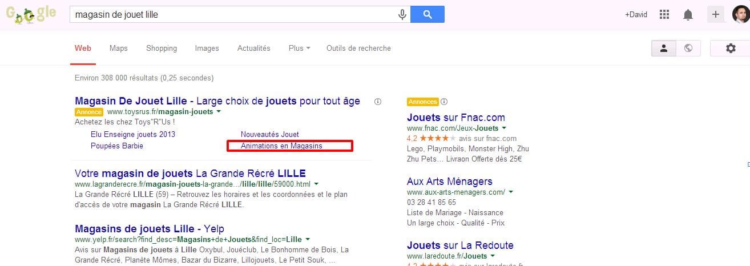The height and width of the screenshot is (266, 750).
Task: Switch to the Images tab
Action: (x=207, y=49)
